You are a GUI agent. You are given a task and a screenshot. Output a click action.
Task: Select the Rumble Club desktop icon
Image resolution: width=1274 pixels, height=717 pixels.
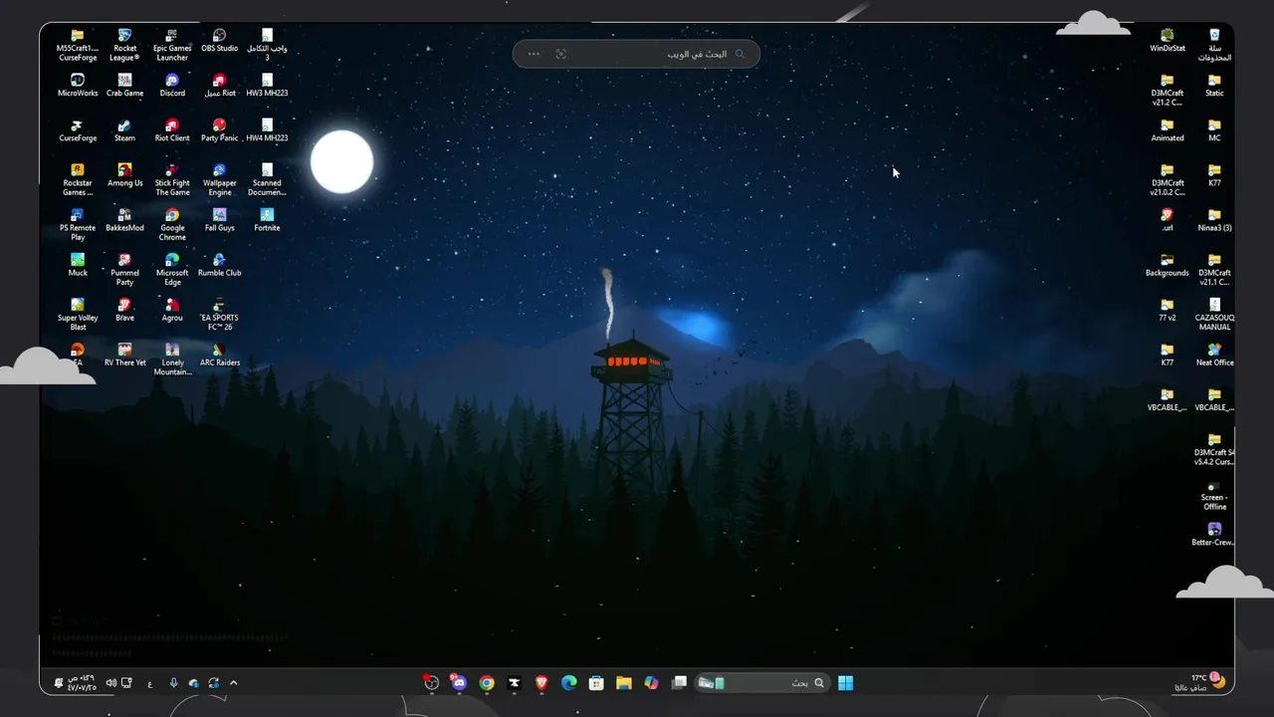[219, 265]
